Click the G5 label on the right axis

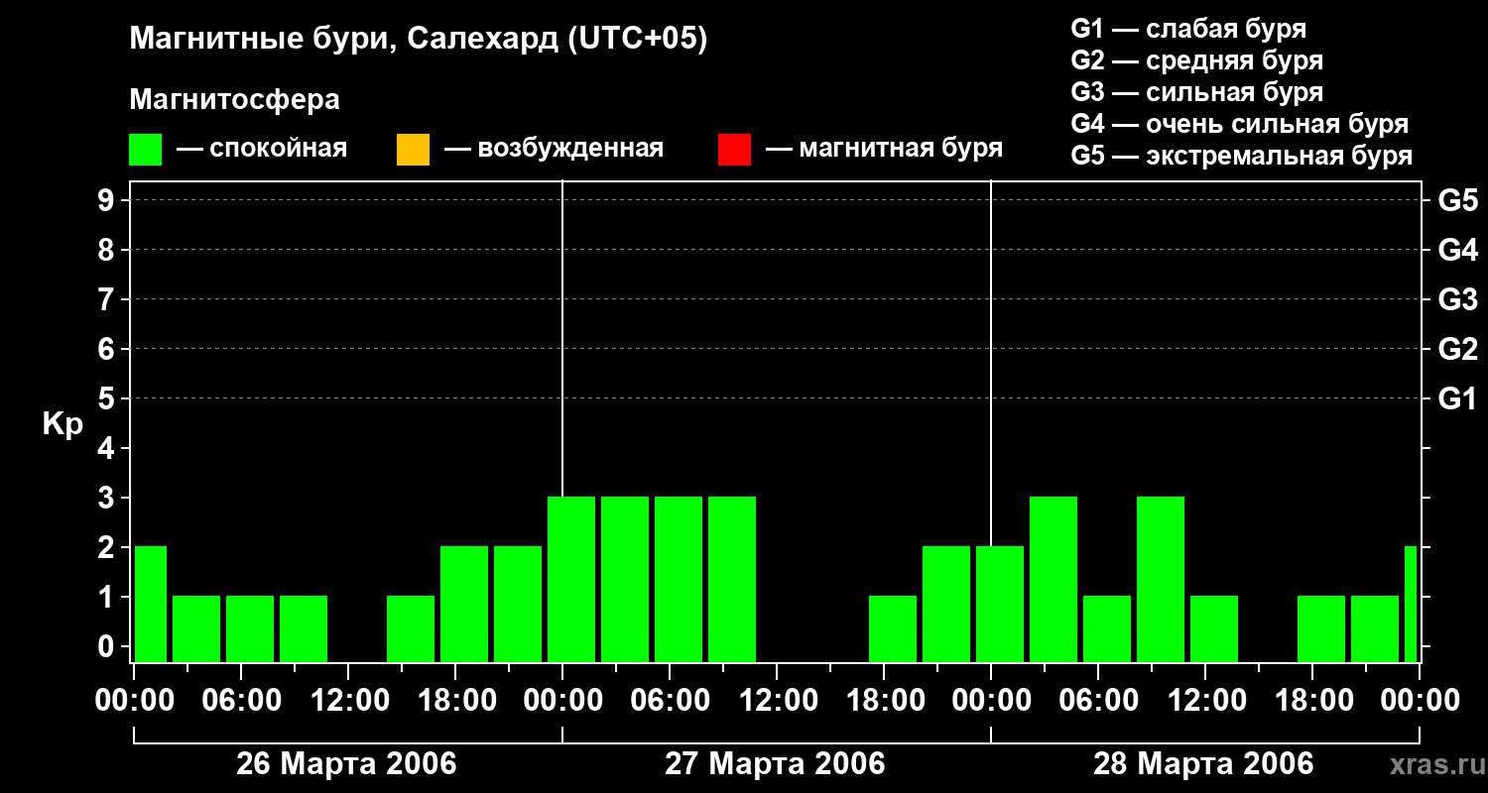(1457, 200)
